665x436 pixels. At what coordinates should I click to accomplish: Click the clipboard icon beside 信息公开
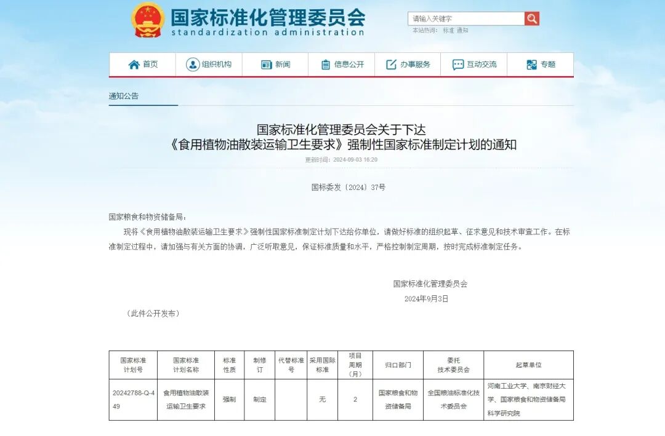tap(324, 64)
